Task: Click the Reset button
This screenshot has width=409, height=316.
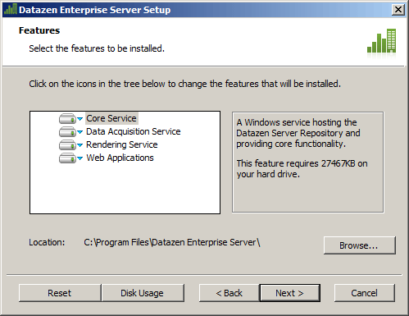Action: point(60,293)
